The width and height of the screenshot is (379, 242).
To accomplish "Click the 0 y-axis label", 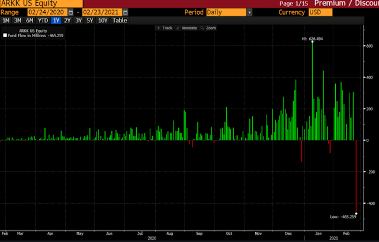I will [x=367, y=140].
